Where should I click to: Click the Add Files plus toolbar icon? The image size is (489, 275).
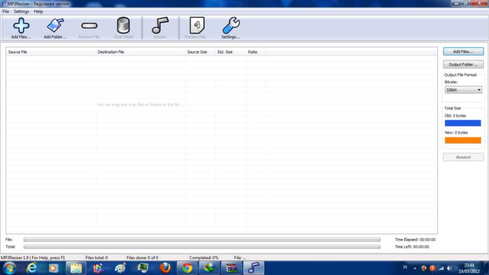(21, 25)
